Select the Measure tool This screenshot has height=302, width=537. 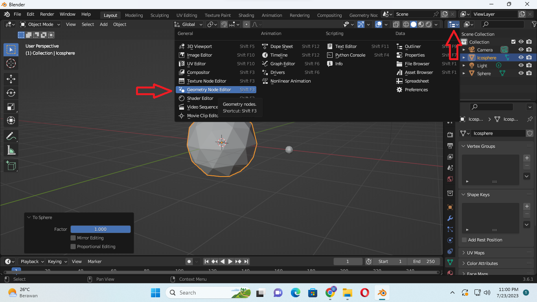11,150
